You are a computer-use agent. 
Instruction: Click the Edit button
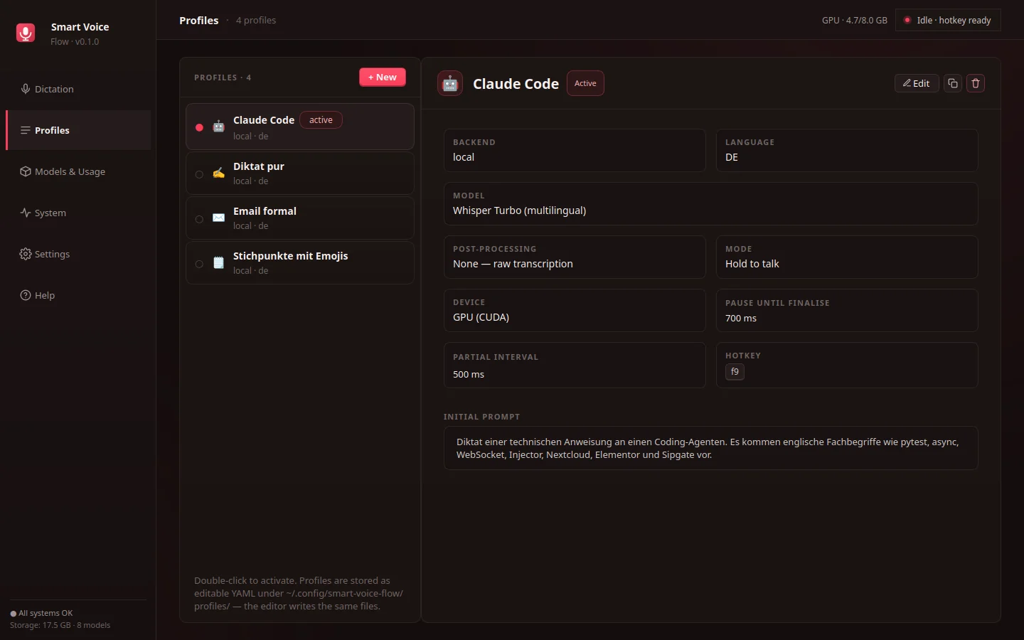tap(917, 83)
